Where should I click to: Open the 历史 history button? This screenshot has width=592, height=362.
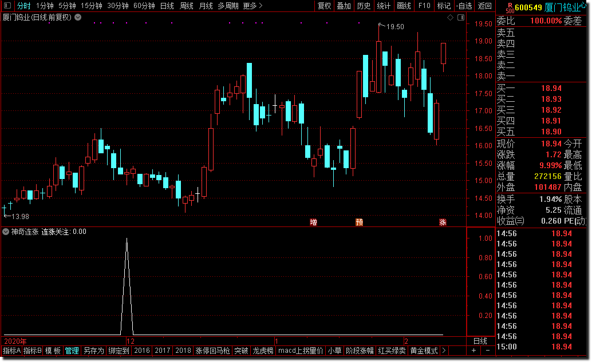(364, 6)
